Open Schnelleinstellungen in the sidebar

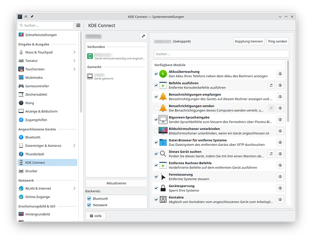click(x=47, y=35)
